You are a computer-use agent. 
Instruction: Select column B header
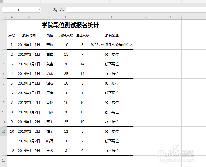pos(29,17)
